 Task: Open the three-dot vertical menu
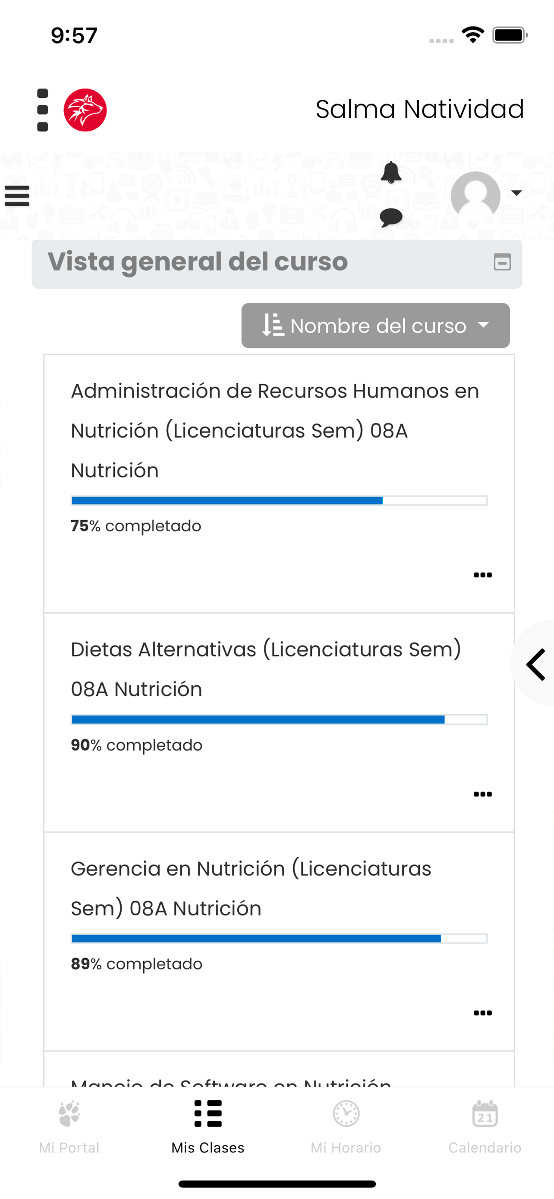(42, 110)
